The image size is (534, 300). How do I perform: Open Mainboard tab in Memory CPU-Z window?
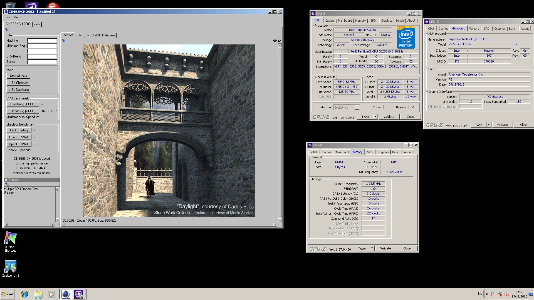pos(342,152)
